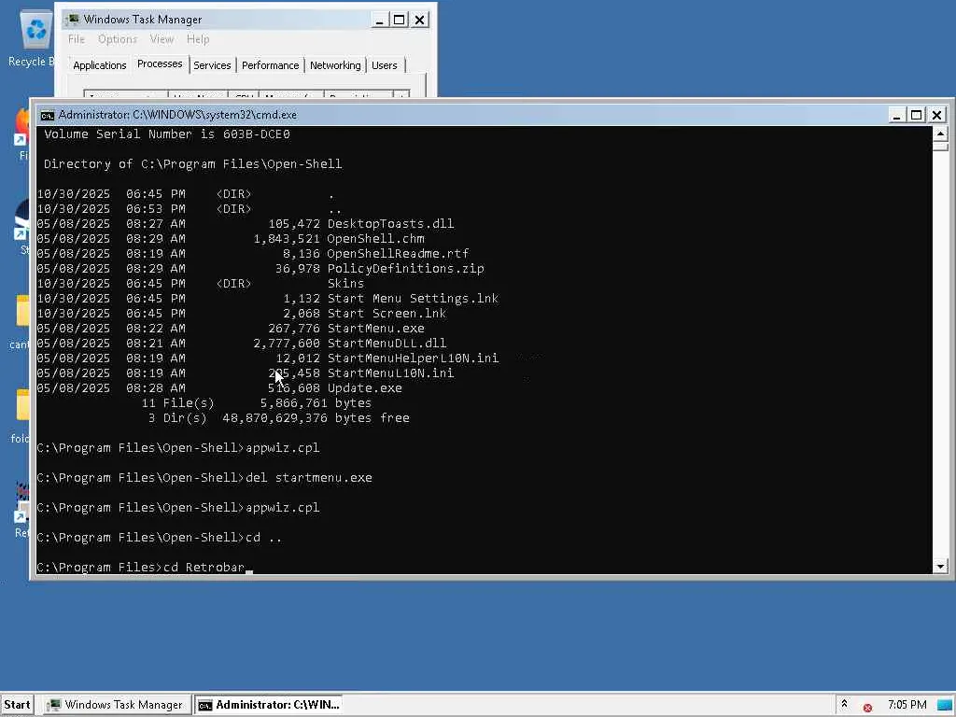Click the network error tray icon
This screenshot has height=717, width=956.
(x=867, y=708)
